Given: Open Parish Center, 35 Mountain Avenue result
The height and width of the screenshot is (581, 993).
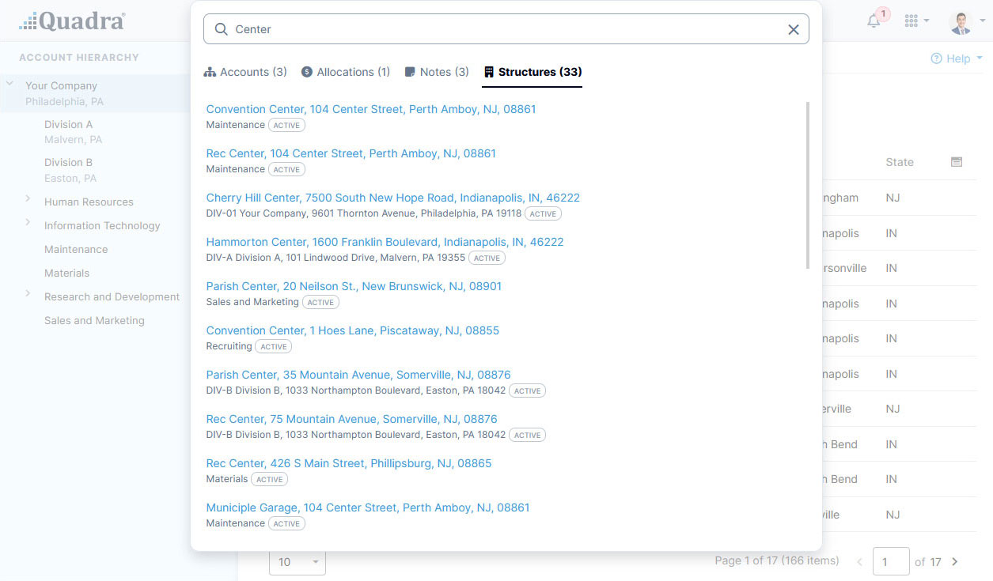Looking at the screenshot, I should pos(358,375).
